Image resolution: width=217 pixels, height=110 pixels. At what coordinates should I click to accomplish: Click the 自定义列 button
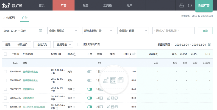42,45
